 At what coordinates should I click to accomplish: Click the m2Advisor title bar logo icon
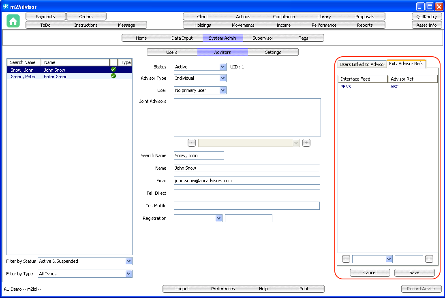click(6, 6)
